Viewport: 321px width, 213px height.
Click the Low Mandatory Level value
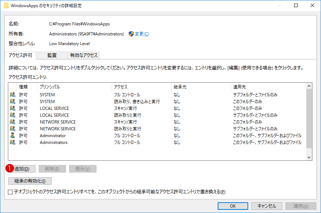[69, 44]
